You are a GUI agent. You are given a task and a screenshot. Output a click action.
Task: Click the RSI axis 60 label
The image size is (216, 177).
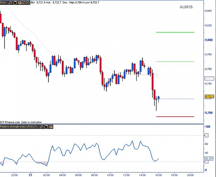pyautogui.click(x=206, y=144)
